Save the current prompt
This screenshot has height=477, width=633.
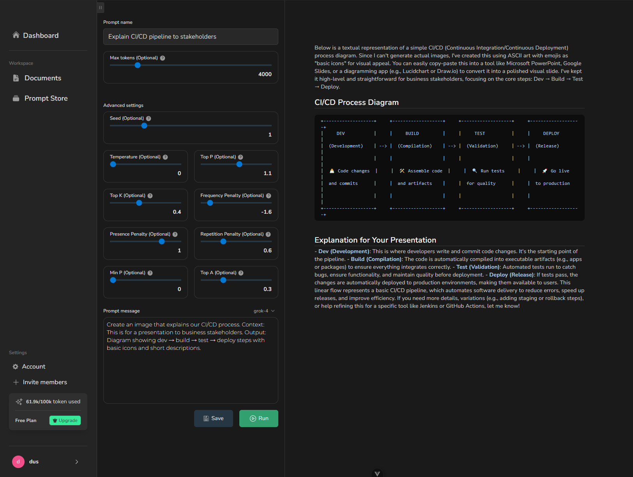pos(213,418)
